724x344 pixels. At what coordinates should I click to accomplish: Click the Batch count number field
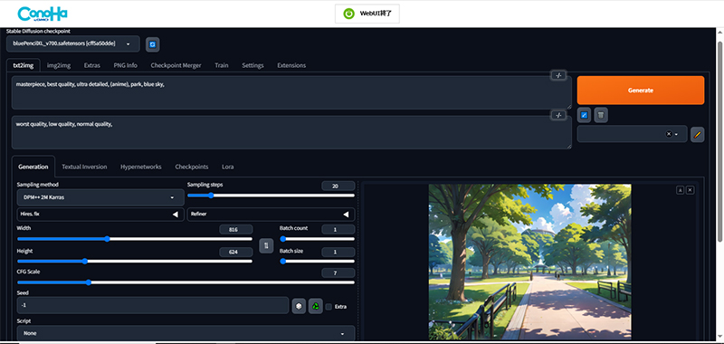(338, 230)
